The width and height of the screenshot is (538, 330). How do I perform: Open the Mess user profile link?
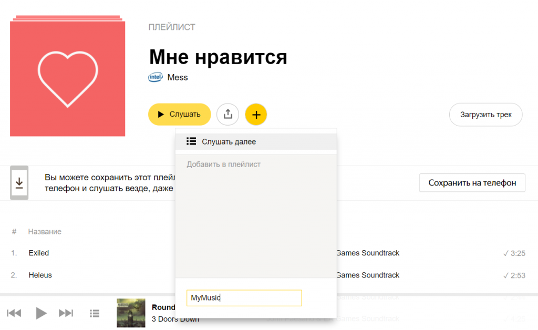178,77
